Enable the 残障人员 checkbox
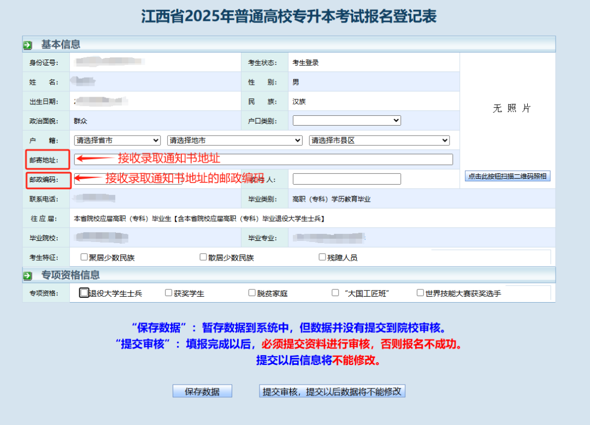The image size is (590, 425). click(x=322, y=257)
